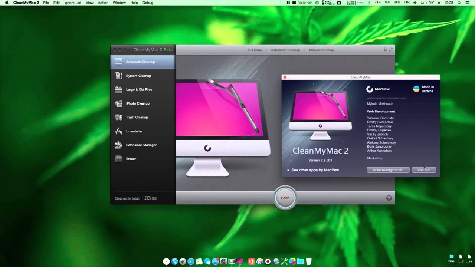Screen dimensions: 475x267
Task: Open System Cleanup module
Action: [x=143, y=76]
